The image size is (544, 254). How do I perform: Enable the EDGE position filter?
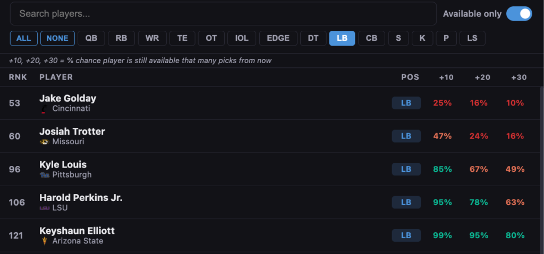pyautogui.click(x=278, y=38)
